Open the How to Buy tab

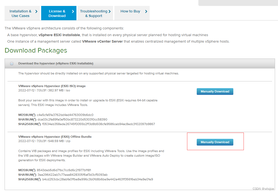[x=132, y=13]
